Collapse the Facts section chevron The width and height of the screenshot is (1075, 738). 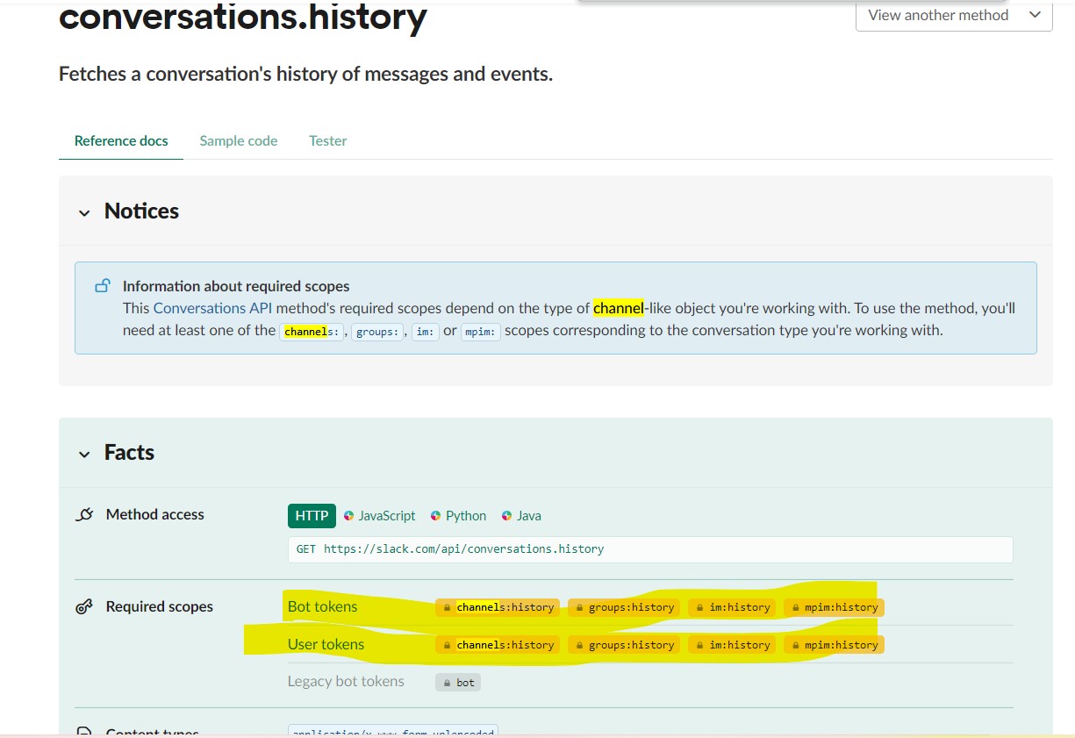pyautogui.click(x=84, y=454)
